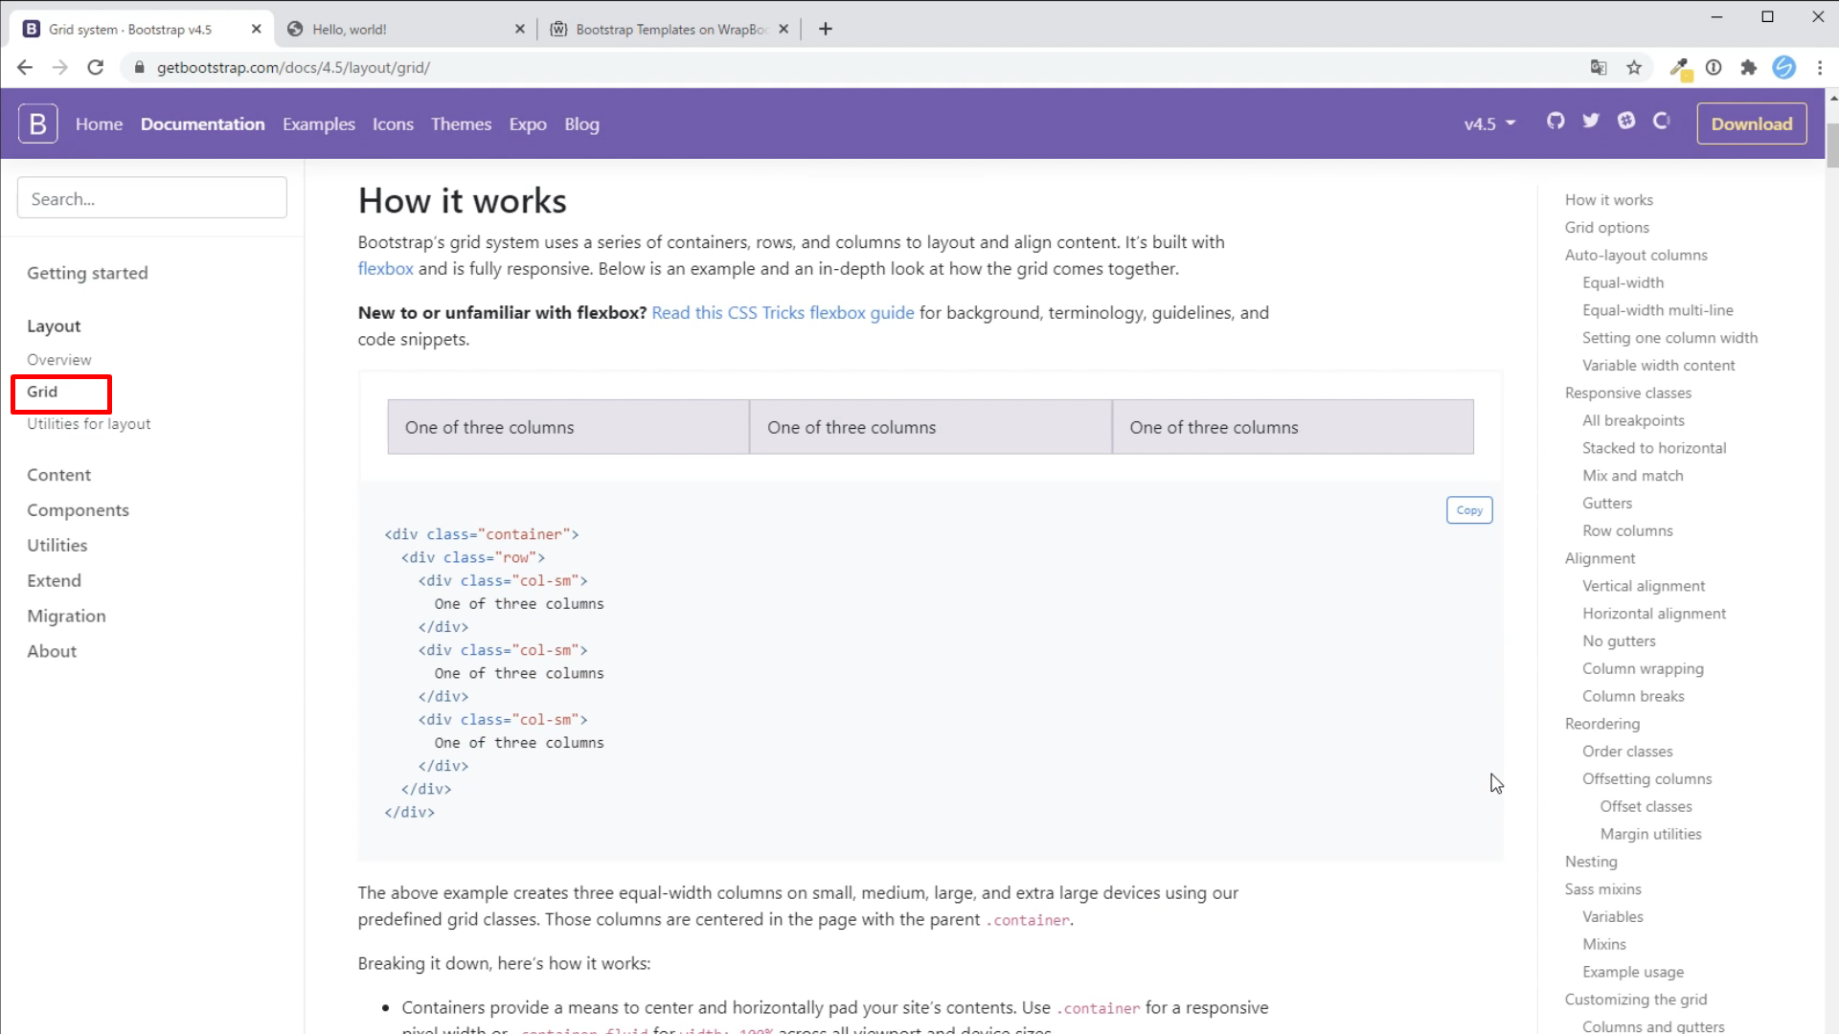Open a new tab with plus icon
Image resolution: width=1839 pixels, height=1034 pixels.
[x=826, y=29]
